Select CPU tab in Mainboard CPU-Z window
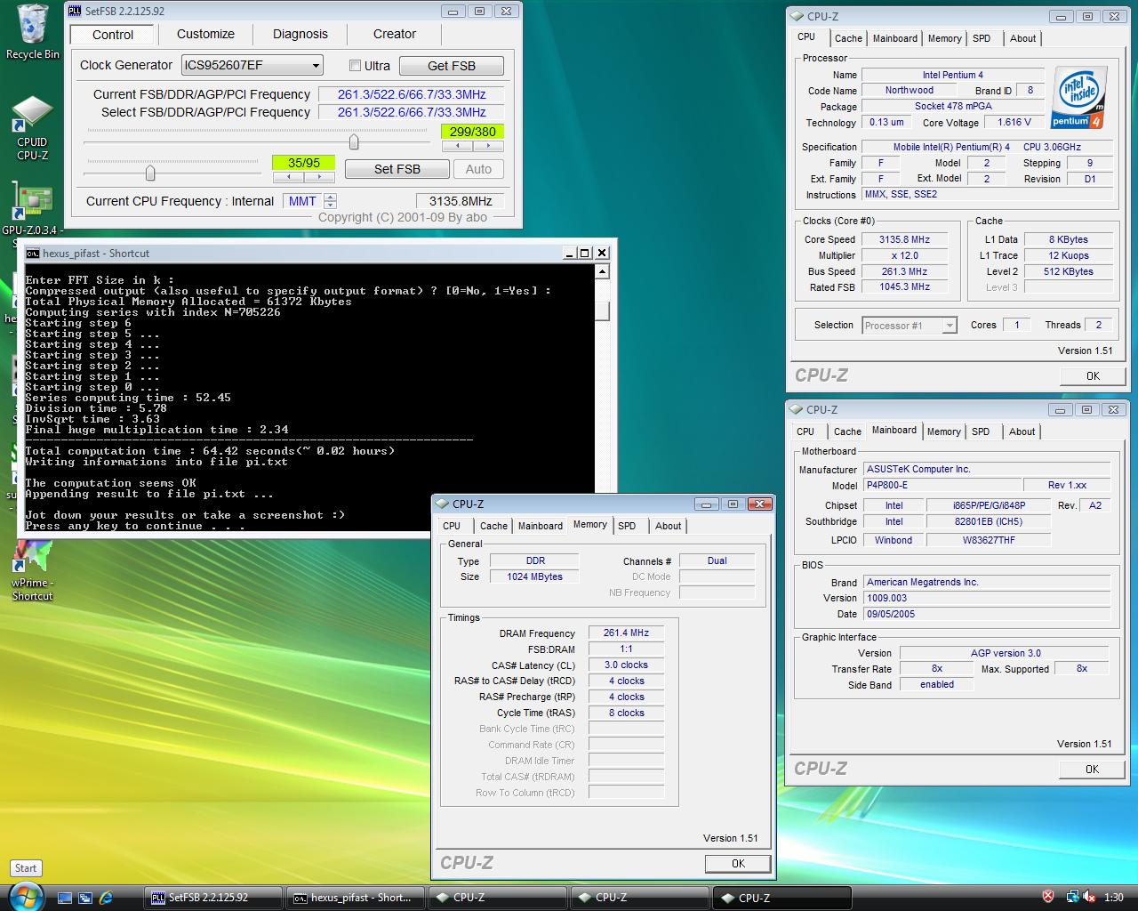 (805, 431)
